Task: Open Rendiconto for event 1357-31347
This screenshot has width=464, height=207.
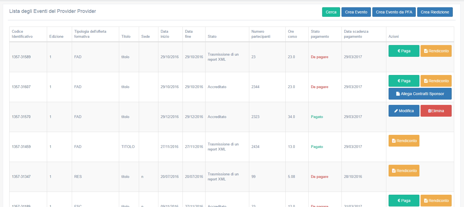Action: point(404,171)
